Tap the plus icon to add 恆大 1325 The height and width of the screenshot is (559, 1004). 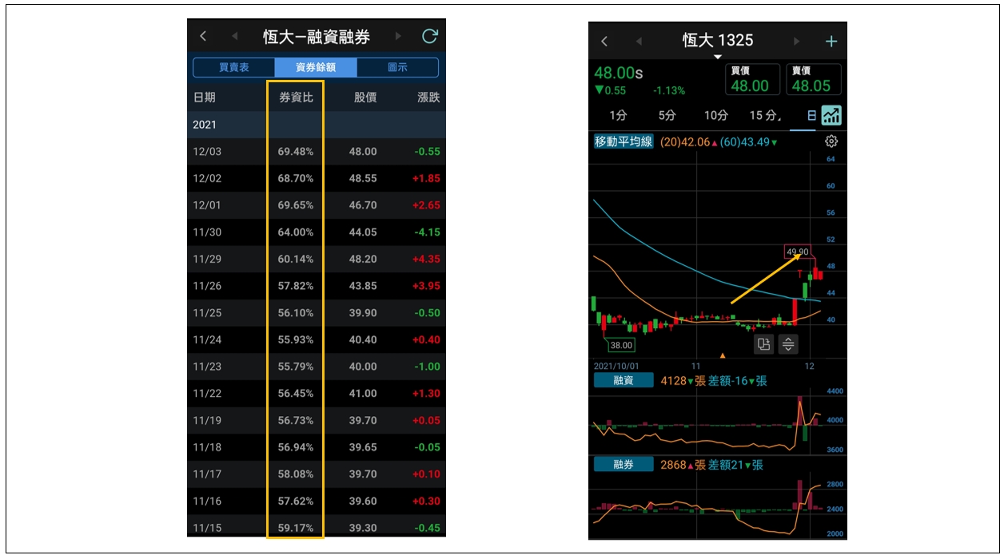click(x=831, y=42)
